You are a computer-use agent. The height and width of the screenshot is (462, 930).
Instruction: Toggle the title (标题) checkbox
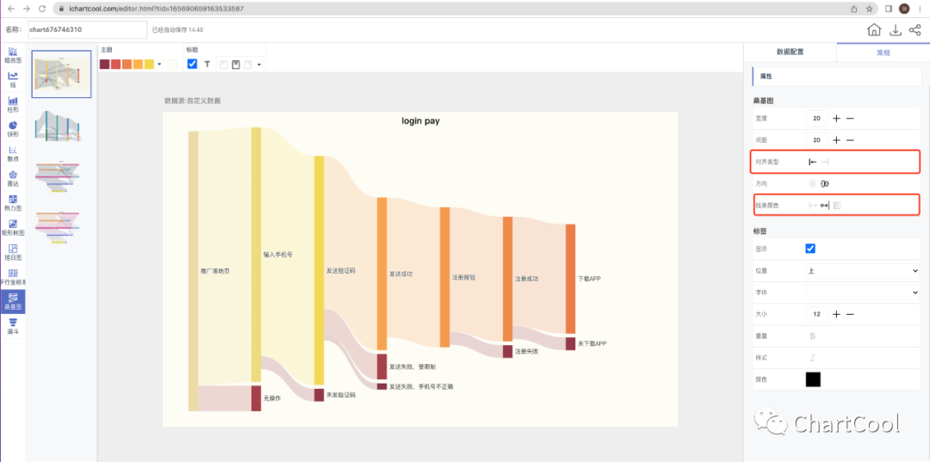click(192, 64)
